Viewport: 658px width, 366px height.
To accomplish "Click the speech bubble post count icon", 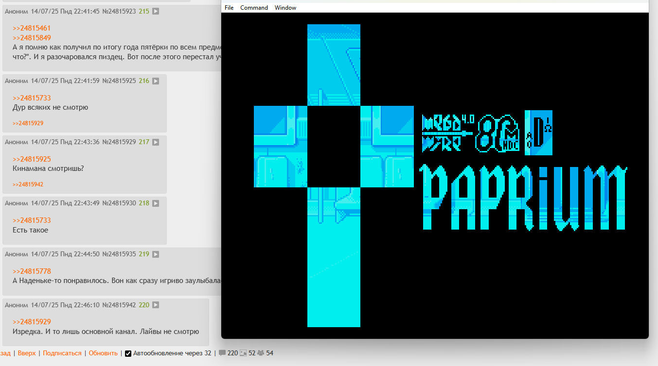I will click(222, 353).
